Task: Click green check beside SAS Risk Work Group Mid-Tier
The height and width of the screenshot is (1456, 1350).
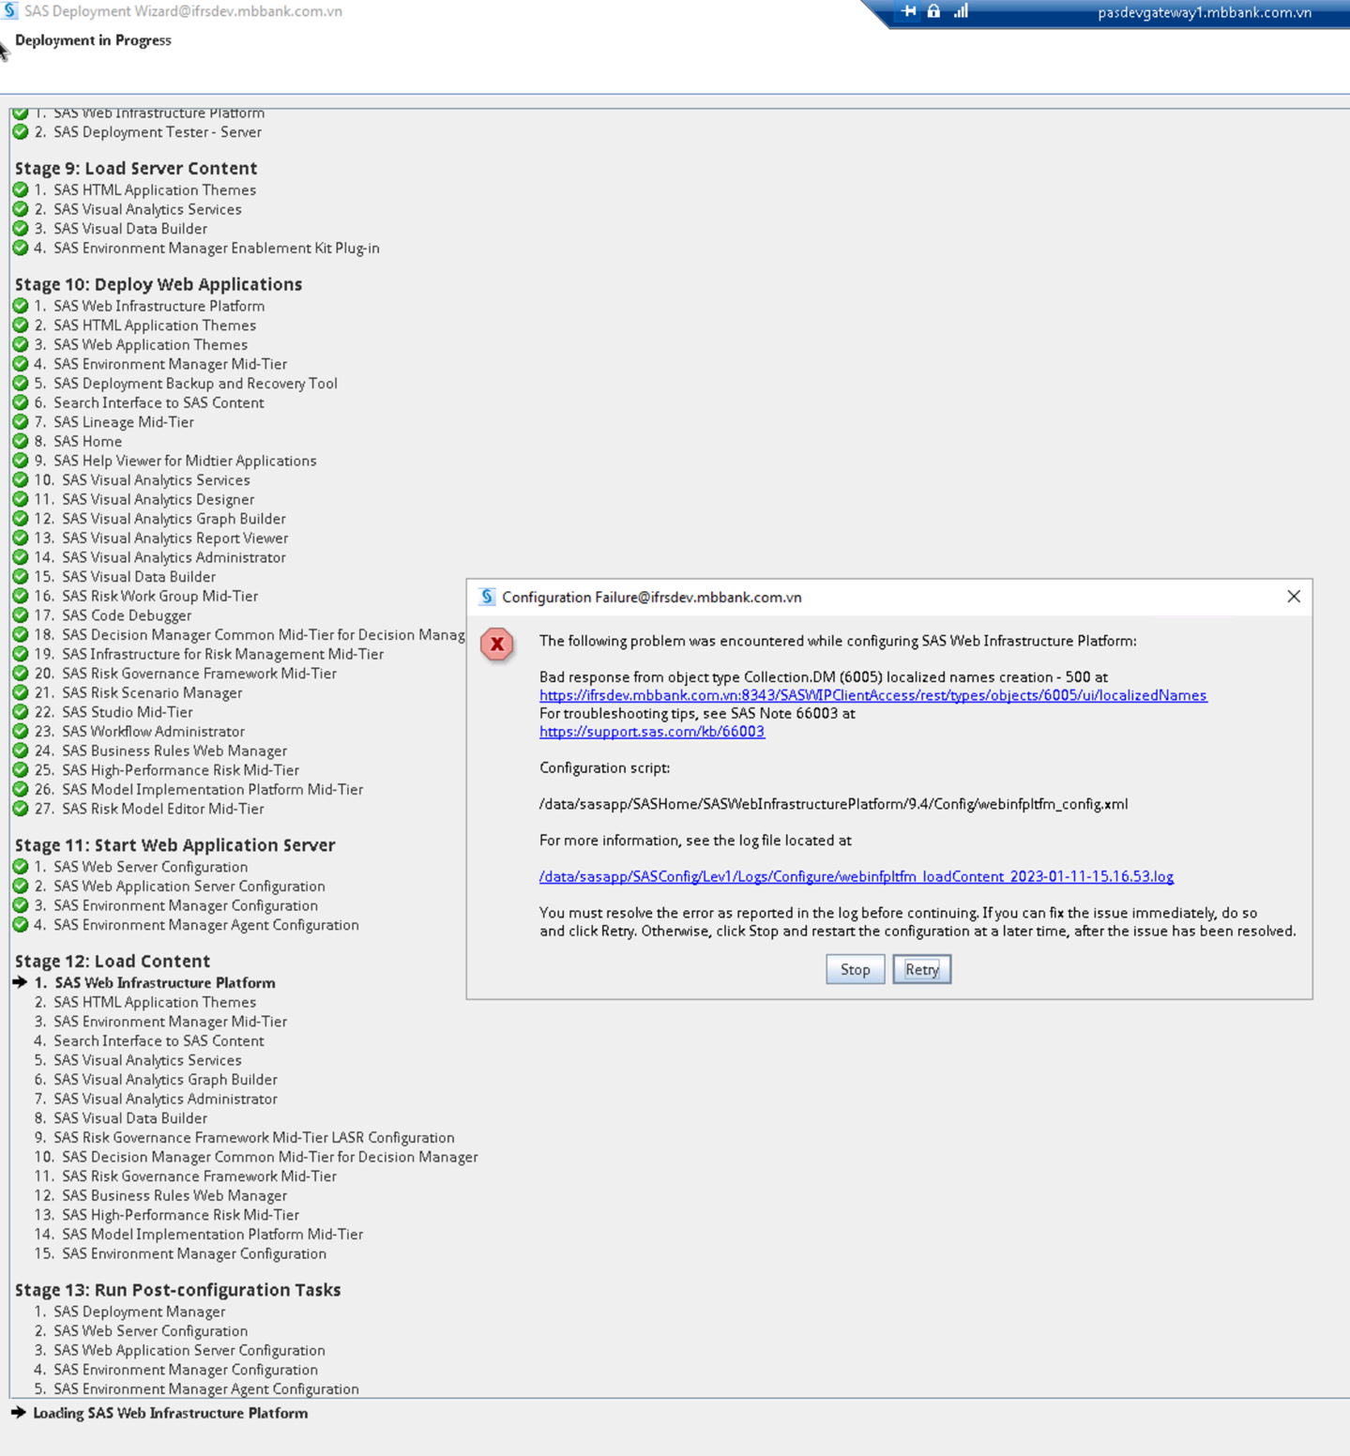Action: 21,597
